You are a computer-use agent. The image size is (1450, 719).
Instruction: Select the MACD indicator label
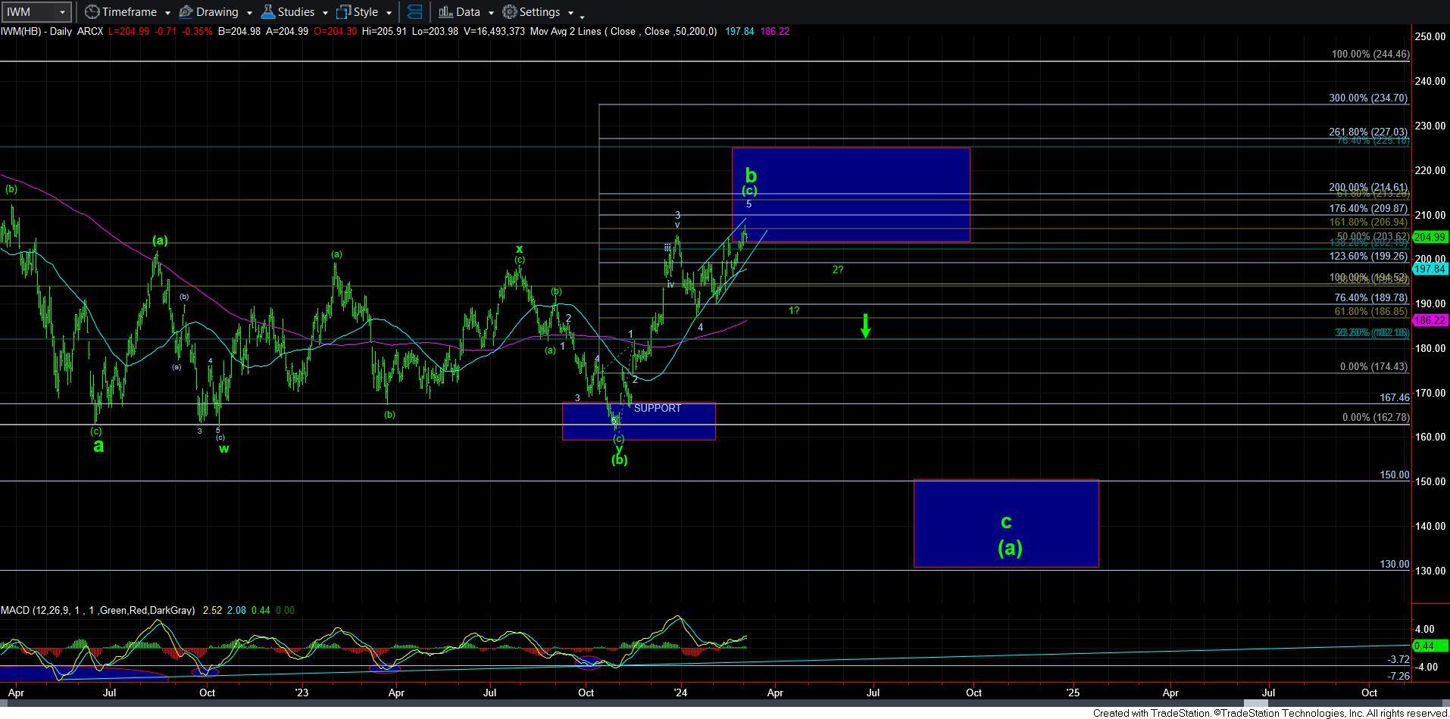(98, 610)
